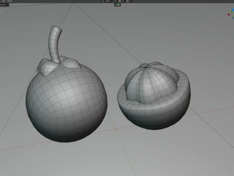234x176 pixels.
Task: Click the green Y axis gizmo dot
Action: point(232,12)
